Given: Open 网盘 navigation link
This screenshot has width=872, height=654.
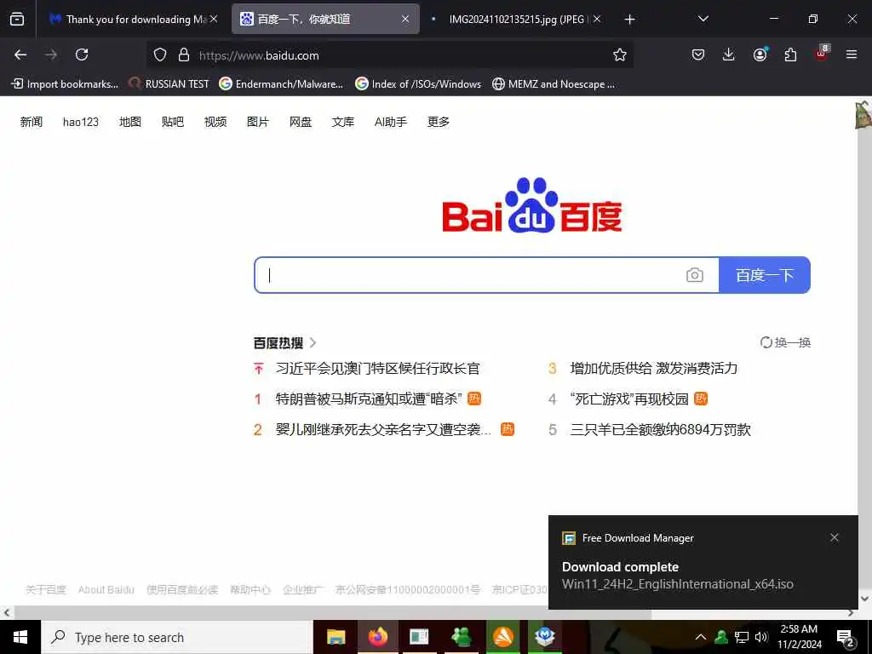Looking at the screenshot, I should 301,122.
